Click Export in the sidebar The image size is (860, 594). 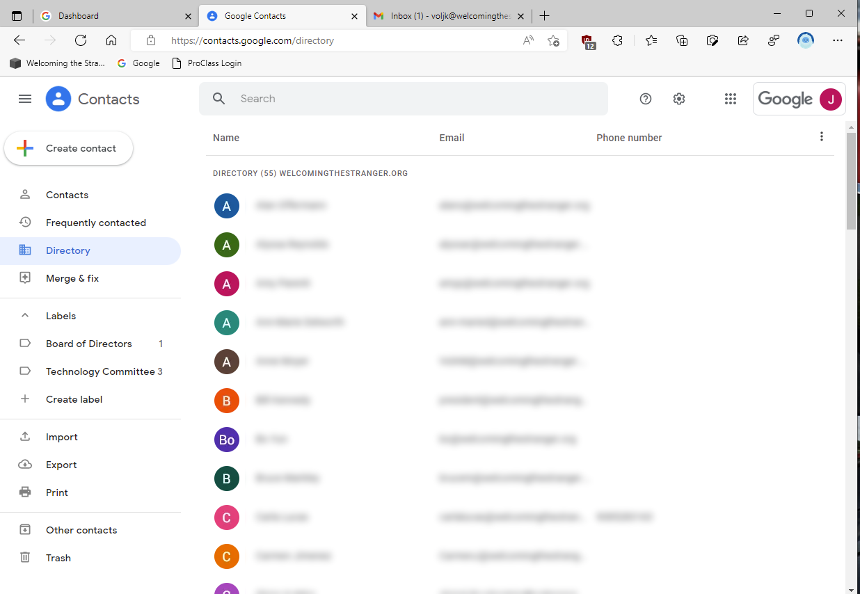pyautogui.click(x=61, y=465)
